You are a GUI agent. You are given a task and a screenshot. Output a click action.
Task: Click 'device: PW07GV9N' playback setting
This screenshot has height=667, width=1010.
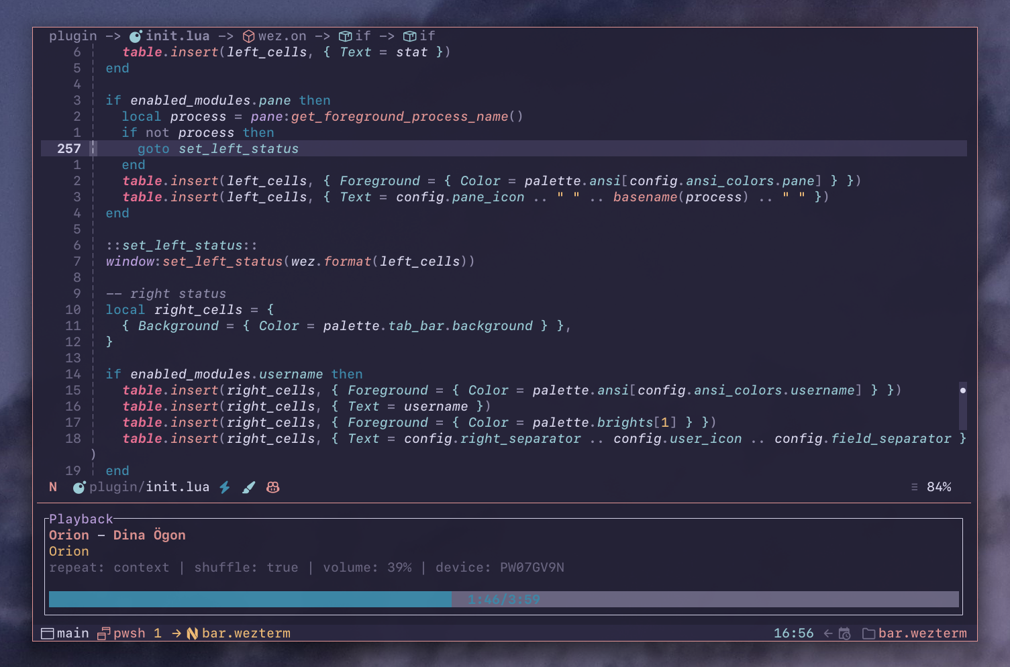500,568
